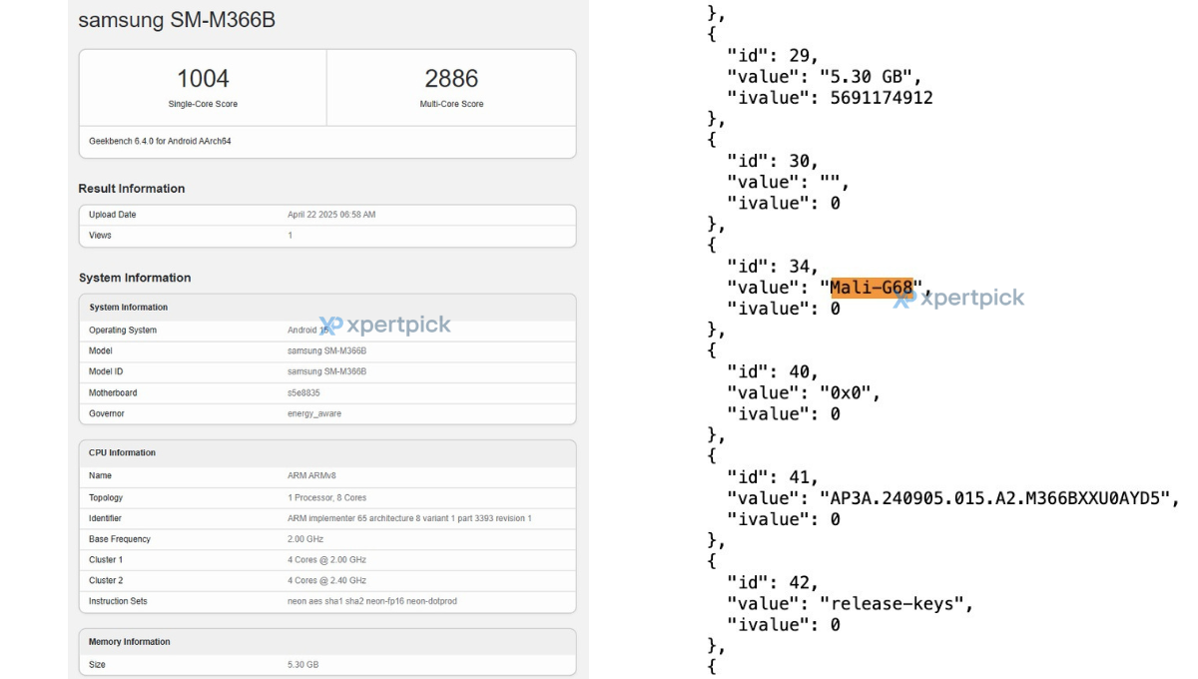Click the "release-keys" value in JSON
1198x679 pixels.
click(896, 604)
